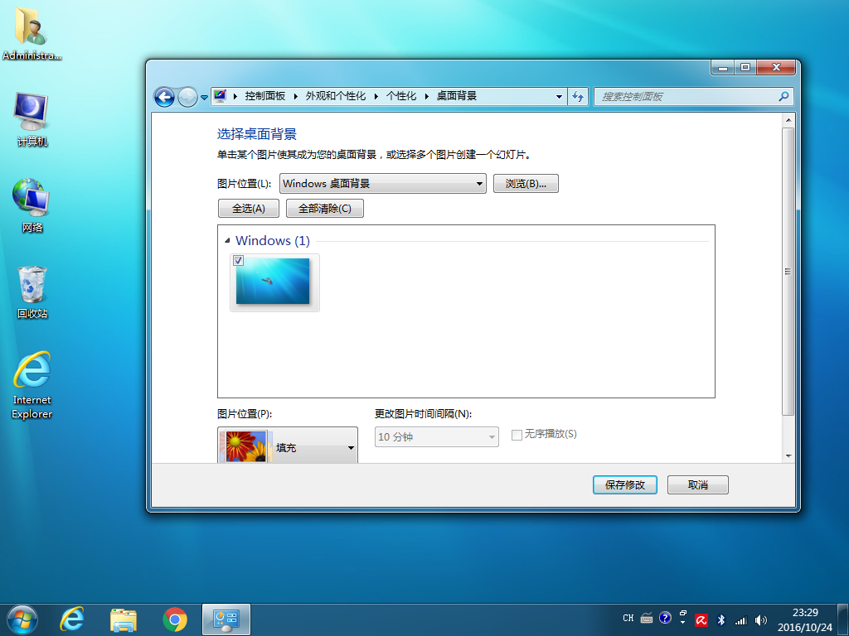Click the Back navigation arrow

(164, 98)
